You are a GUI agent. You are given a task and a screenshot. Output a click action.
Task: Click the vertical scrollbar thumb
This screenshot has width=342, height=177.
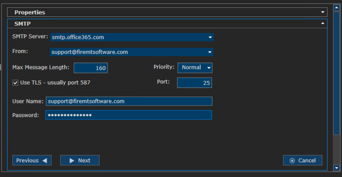336,73
